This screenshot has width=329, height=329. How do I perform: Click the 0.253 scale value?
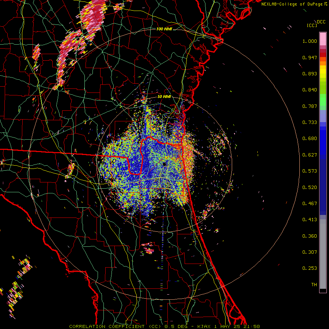point(310,268)
